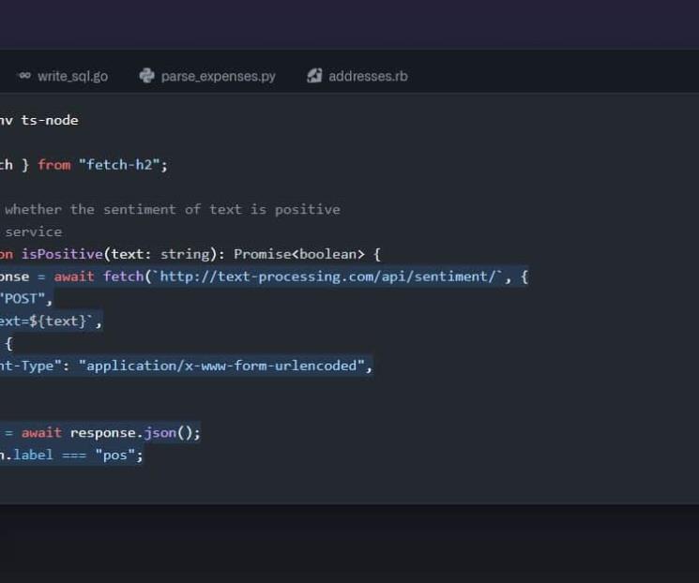Image resolution: width=699 pixels, height=583 pixels.
Task: Click the "from" keyword in the import line
Action: point(53,165)
